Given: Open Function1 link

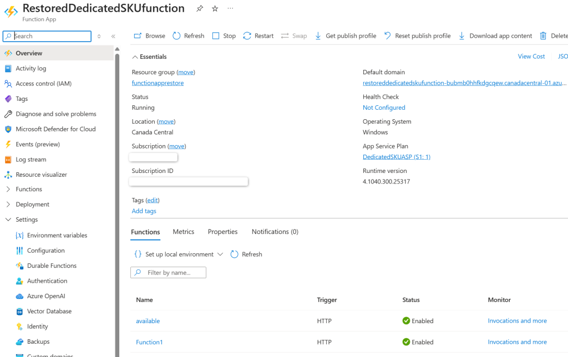Looking at the screenshot, I should point(149,342).
